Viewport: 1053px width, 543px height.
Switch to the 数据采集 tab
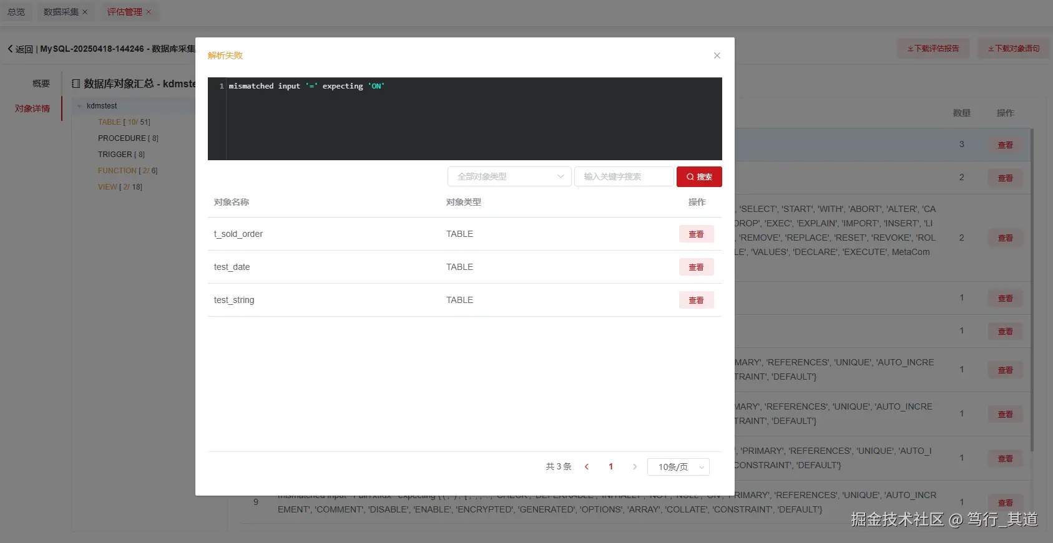pyautogui.click(x=61, y=12)
